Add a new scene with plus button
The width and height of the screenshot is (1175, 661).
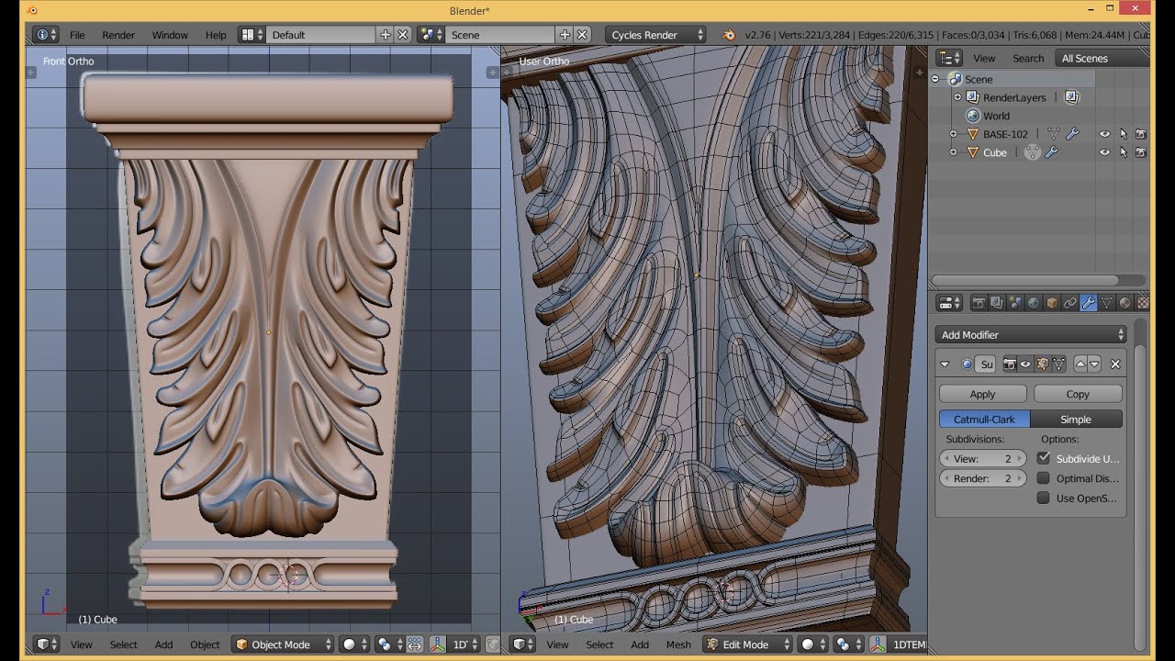tap(565, 35)
